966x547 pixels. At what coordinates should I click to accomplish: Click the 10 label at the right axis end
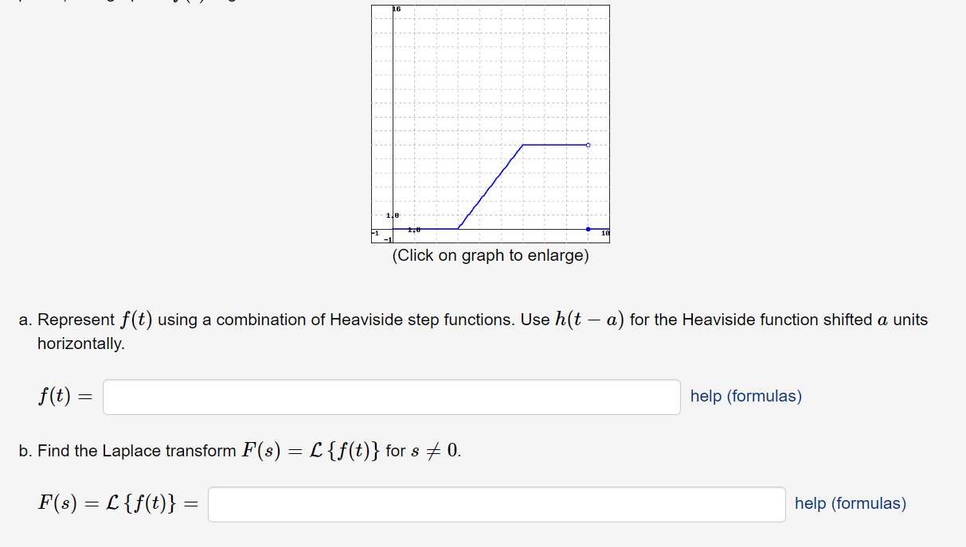[604, 231]
